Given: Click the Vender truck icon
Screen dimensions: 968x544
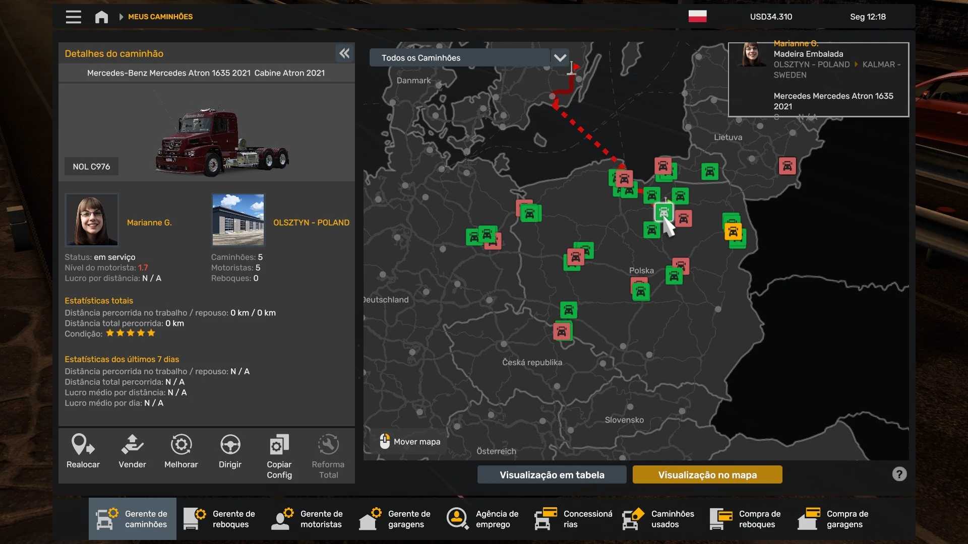Looking at the screenshot, I should point(132,445).
